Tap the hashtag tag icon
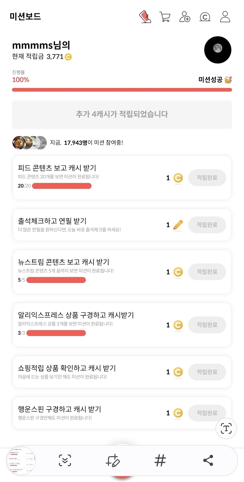This screenshot has width=244, height=482. (160, 460)
